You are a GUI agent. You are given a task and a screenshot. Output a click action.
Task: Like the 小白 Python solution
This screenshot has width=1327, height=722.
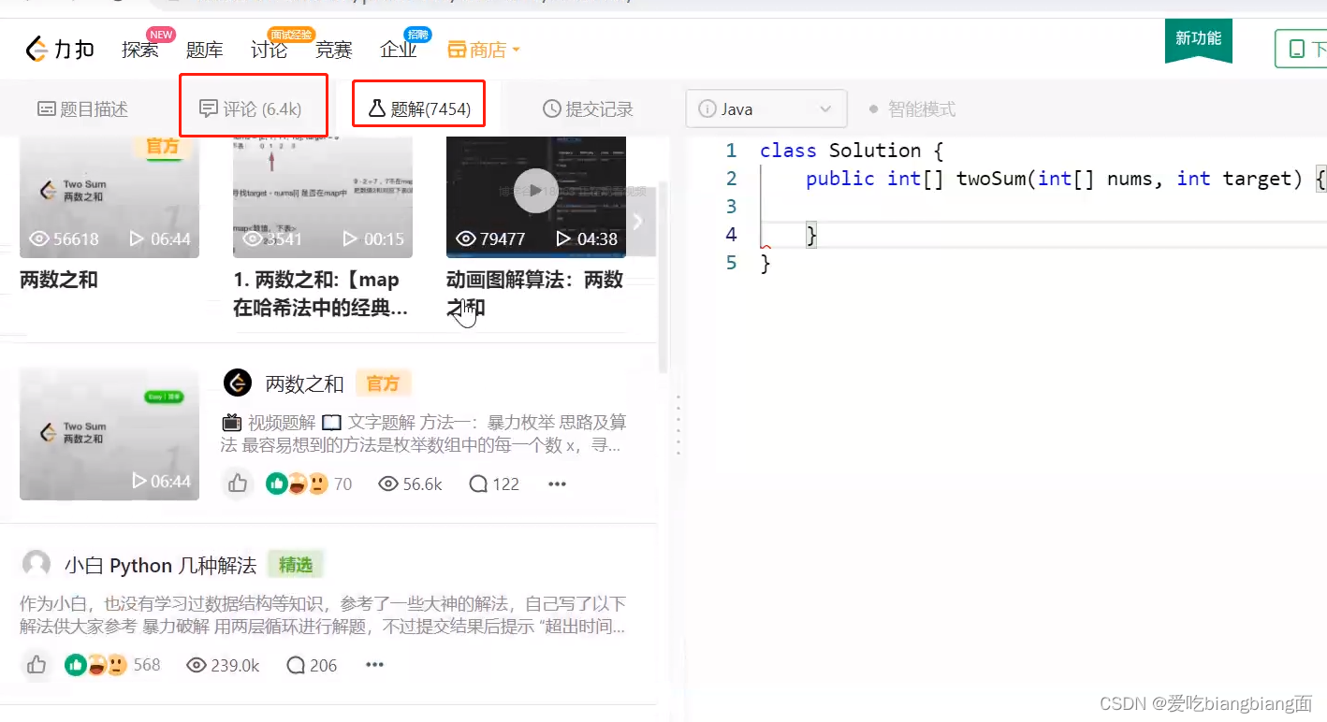tap(36, 665)
